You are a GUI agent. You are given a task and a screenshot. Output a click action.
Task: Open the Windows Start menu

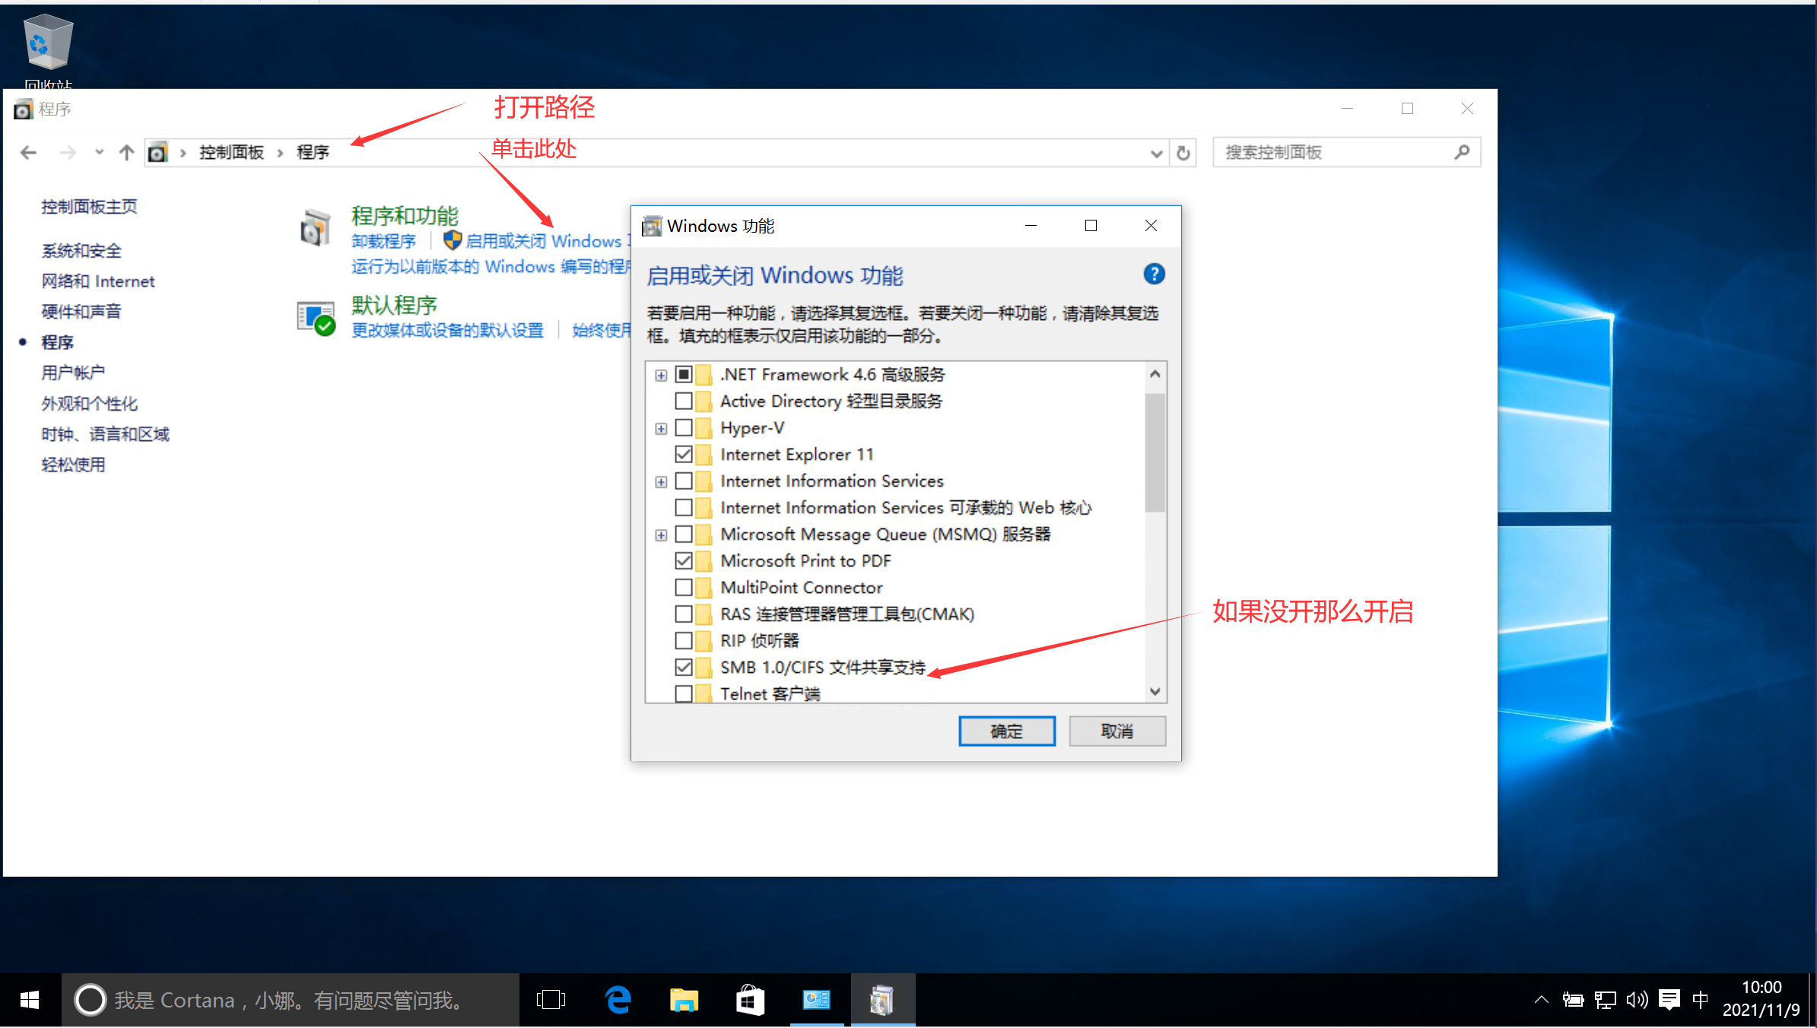(30, 1000)
